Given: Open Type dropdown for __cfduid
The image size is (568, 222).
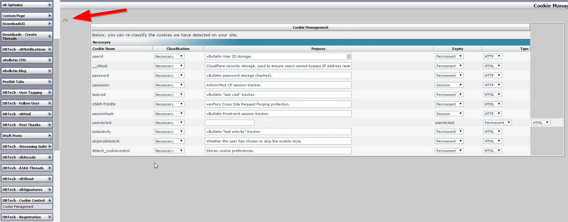Looking at the screenshot, I should tap(492, 66).
